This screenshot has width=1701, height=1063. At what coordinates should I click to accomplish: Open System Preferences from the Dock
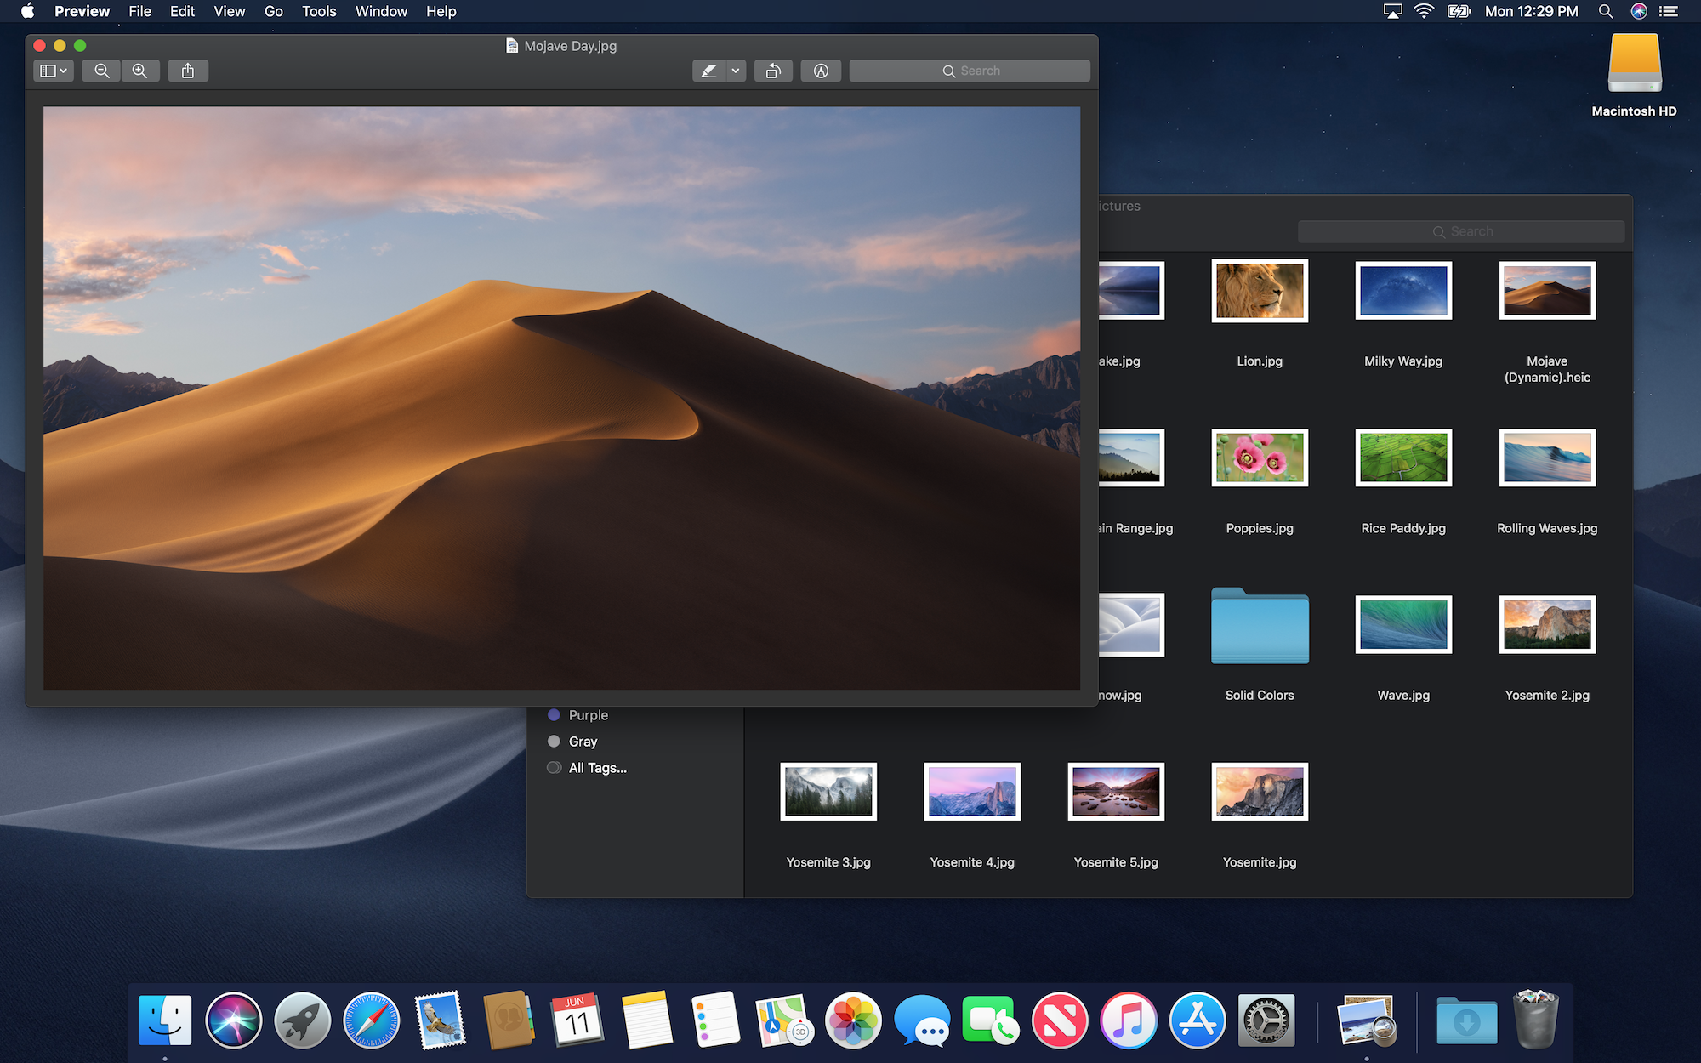pyautogui.click(x=1266, y=1020)
